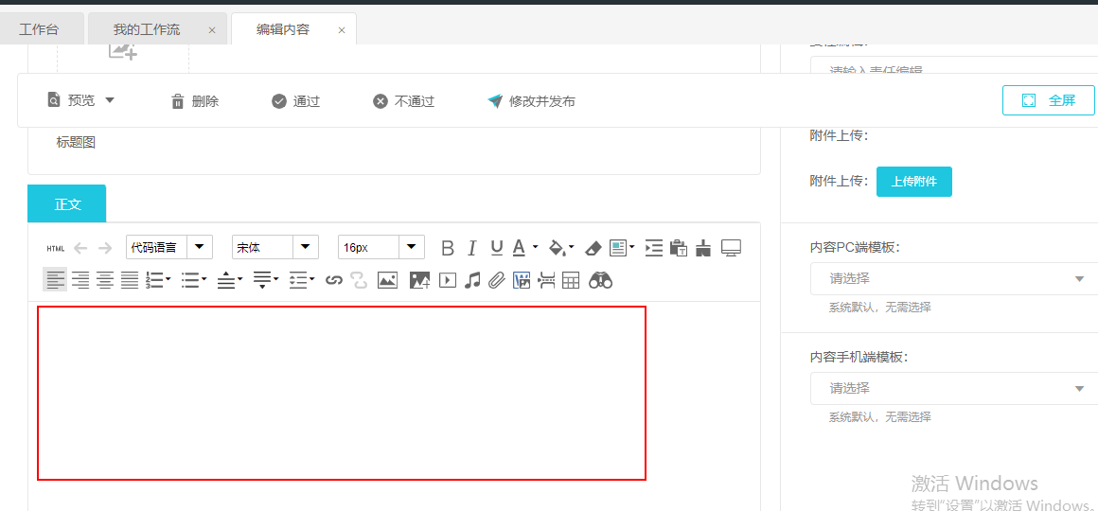Insert music with the note icon
Screen dimensions: 1098x511
point(472,281)
